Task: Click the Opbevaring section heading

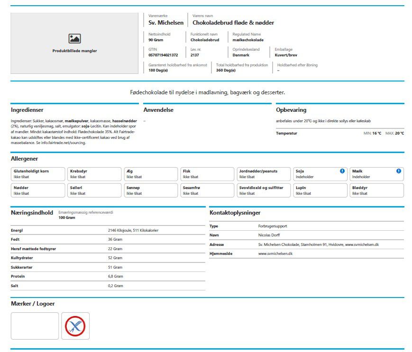Action: pos(291,110)
